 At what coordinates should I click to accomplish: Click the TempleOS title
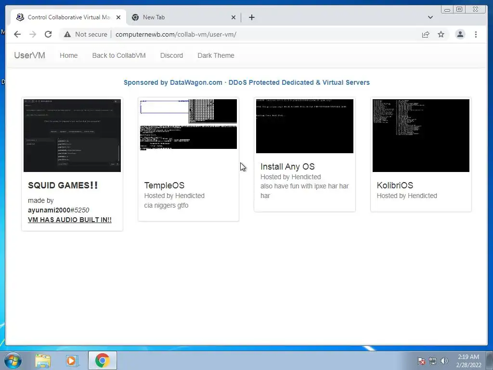point(164,185)
